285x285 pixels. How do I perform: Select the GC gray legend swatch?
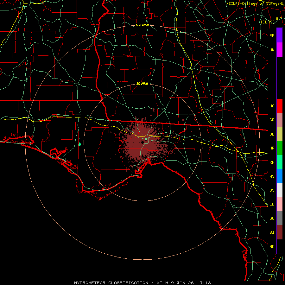pyautogui.click(x=280, y=218)
